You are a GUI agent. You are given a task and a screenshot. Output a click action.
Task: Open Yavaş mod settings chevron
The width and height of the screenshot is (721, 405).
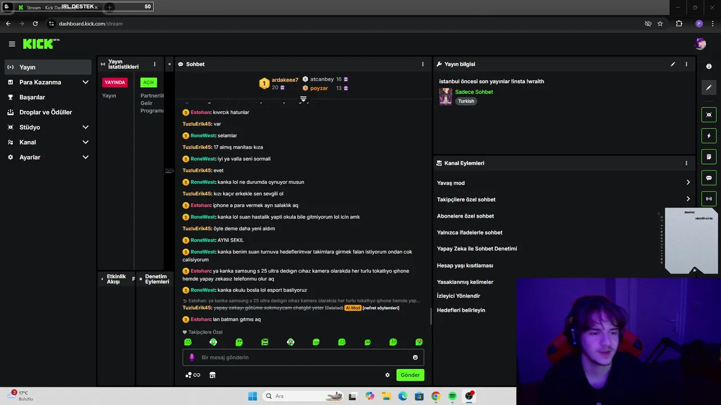[688, 183]
